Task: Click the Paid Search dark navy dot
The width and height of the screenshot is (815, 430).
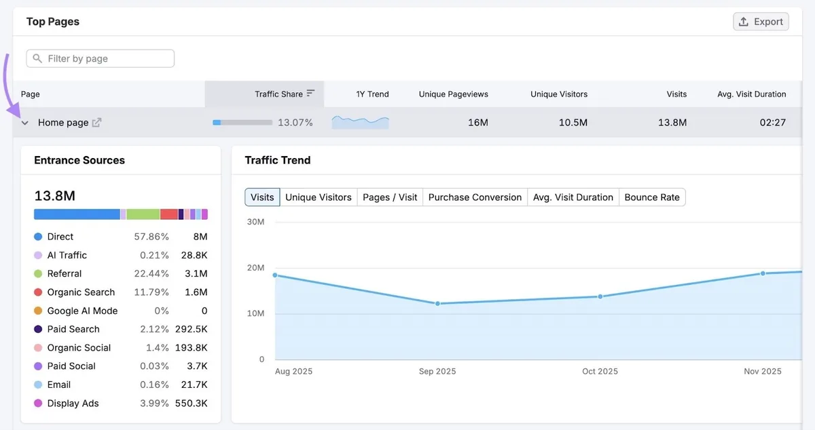Action: pos(38,329)
